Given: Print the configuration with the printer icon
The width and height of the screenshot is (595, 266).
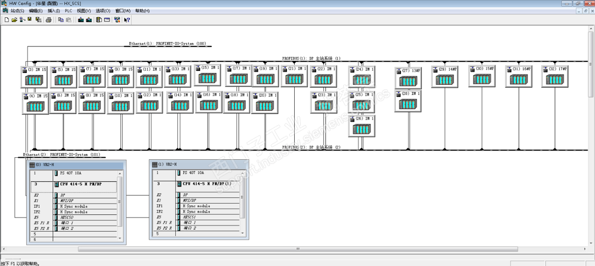Looking at the screenshot, I should (49, 20).
